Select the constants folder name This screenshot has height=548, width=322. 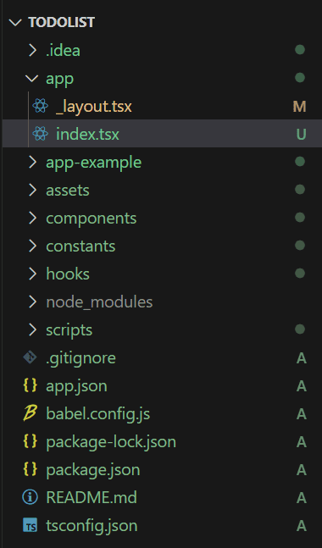click(80, 246)
